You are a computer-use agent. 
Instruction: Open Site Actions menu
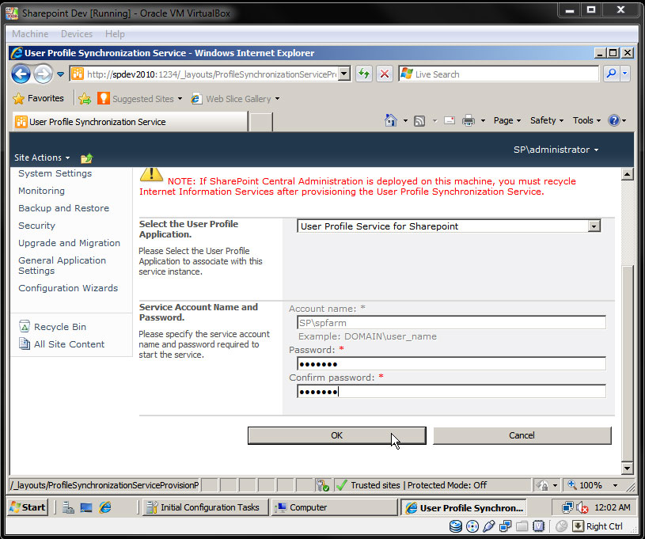click(x=42, y=158)
